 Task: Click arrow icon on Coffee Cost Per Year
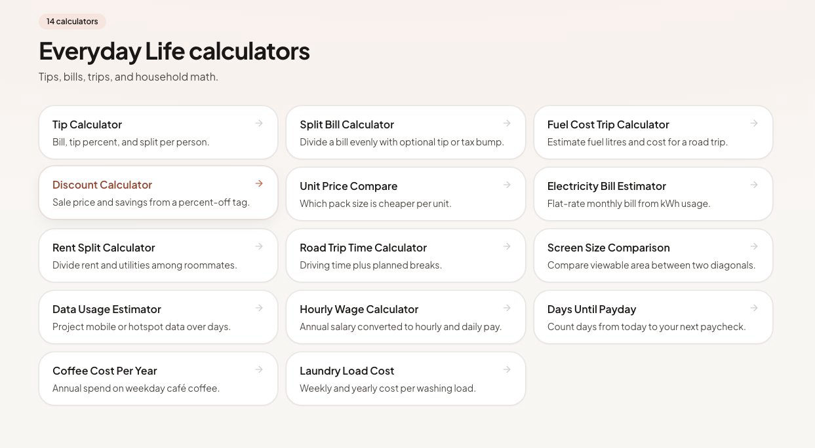tap(259, 369)
